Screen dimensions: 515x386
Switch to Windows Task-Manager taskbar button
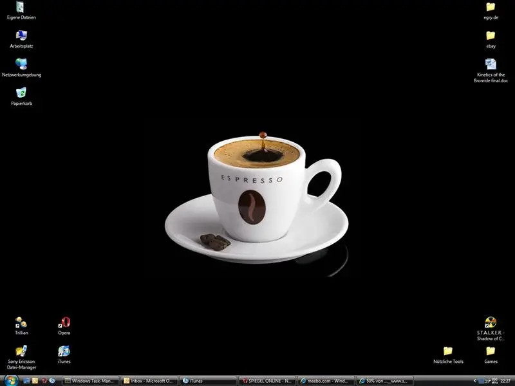tap(91, 381)
